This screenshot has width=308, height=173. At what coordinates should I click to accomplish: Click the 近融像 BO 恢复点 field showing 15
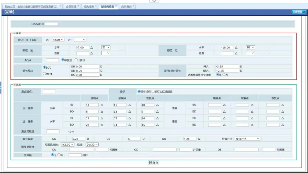[x=148, y=125]
